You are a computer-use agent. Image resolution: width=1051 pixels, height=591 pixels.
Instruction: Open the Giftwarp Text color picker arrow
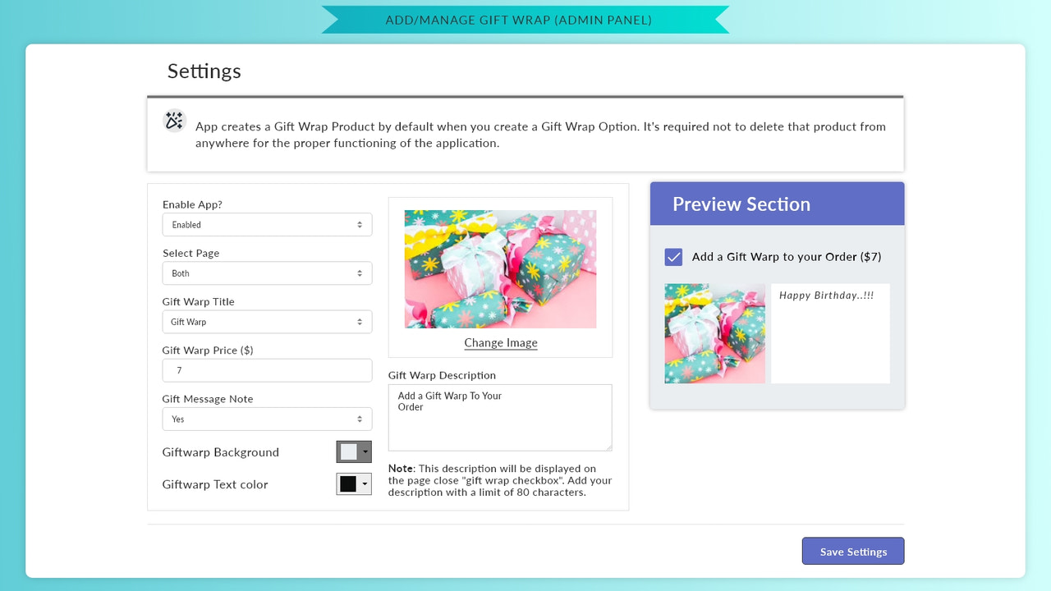point(365,483)
